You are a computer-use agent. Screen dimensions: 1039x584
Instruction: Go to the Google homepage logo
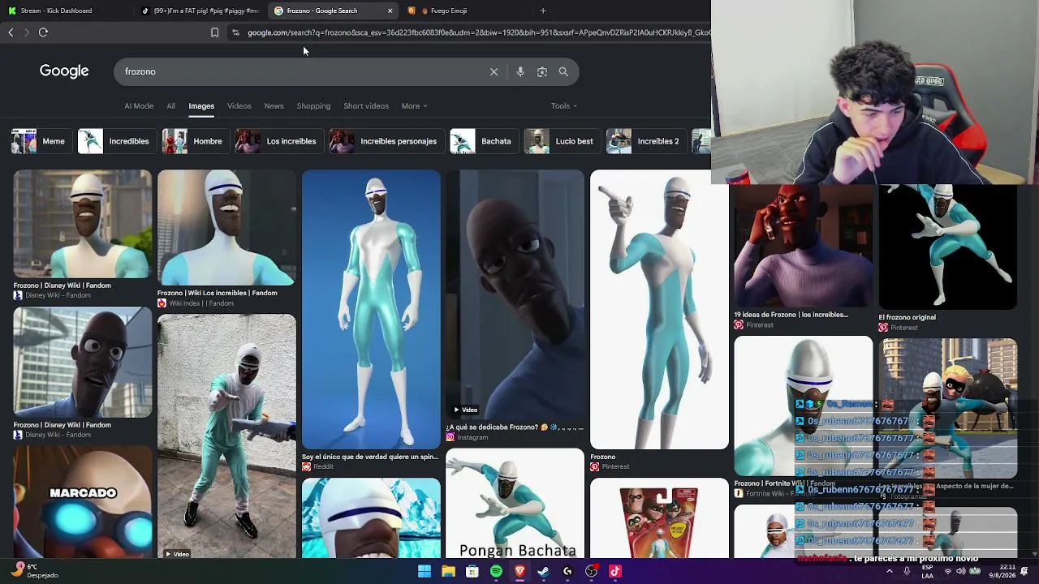pyautogui.click(x=64, y=71)
